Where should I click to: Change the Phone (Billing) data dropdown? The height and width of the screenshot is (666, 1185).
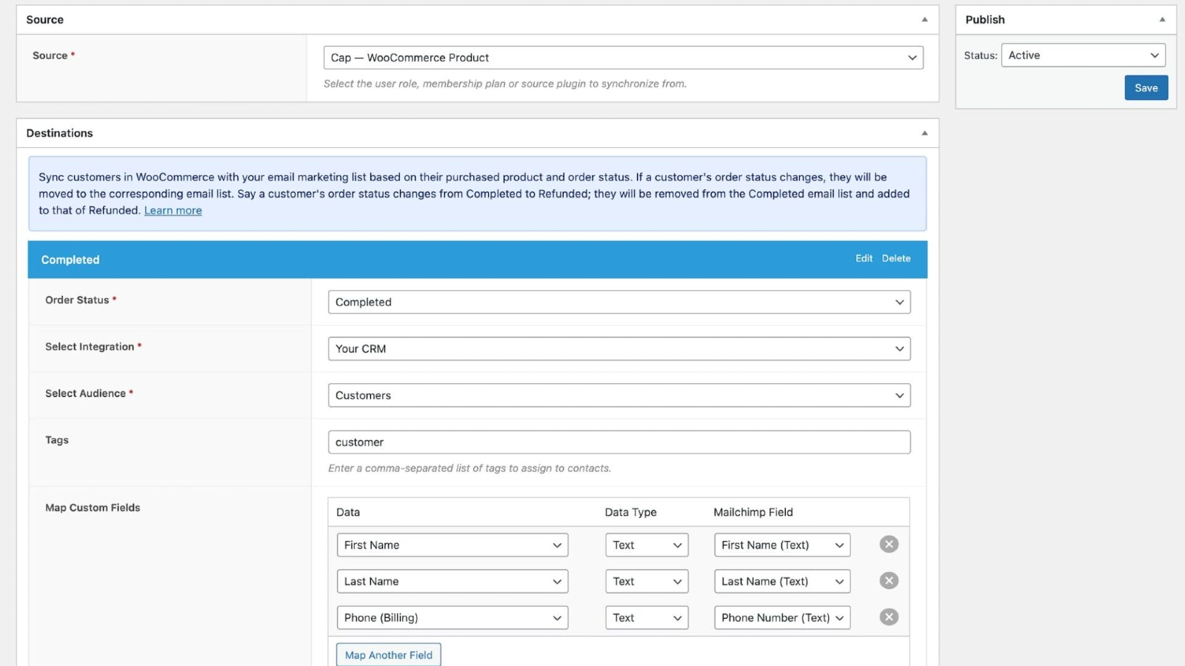[452, 618]
